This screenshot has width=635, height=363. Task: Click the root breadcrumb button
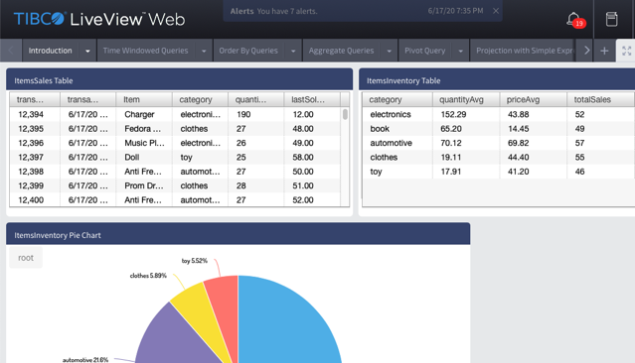(26, 258)
